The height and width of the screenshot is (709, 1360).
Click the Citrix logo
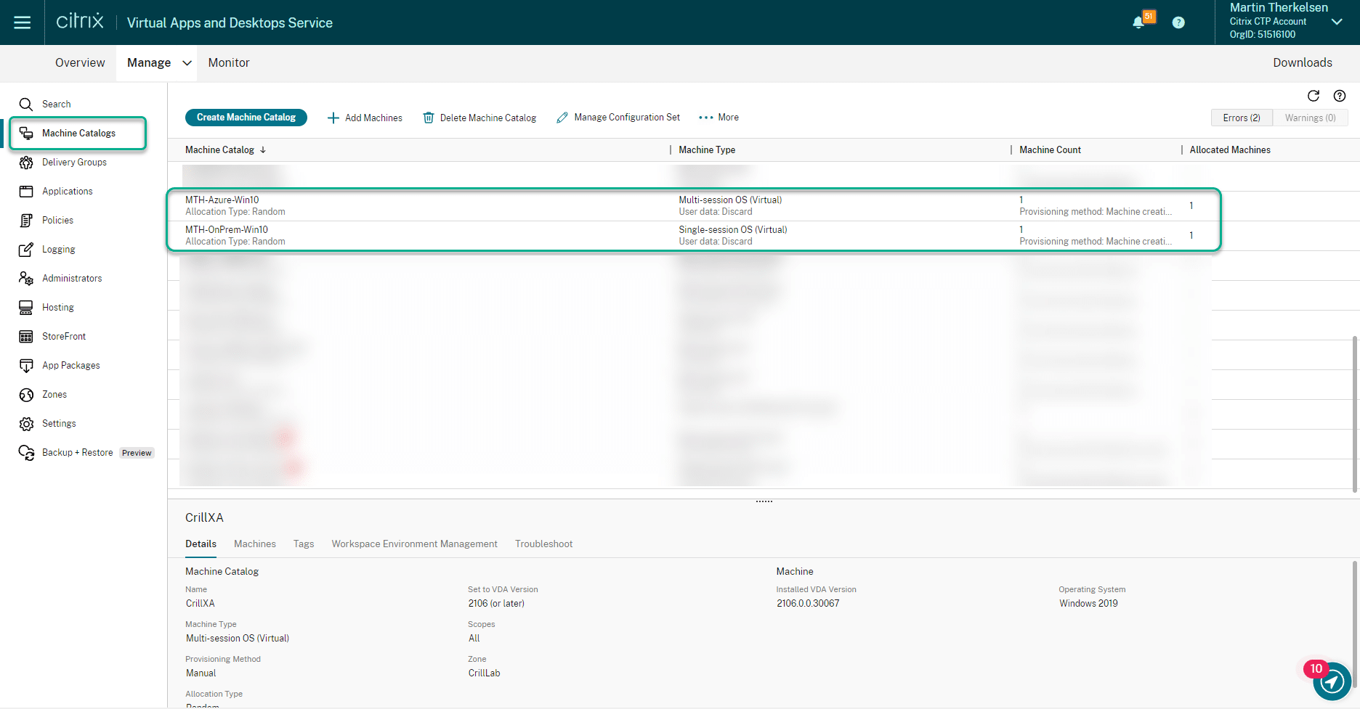tap(80, 21)
